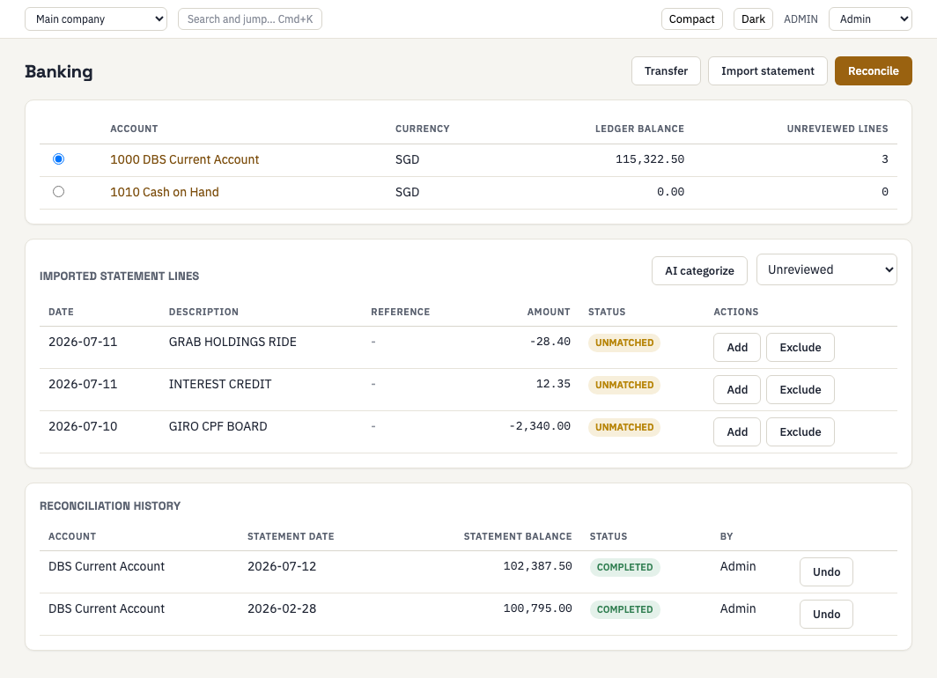Undo the 2026-07-12 reconciliation
Viewport: 937px width, 678px height.
coord(826,572)
